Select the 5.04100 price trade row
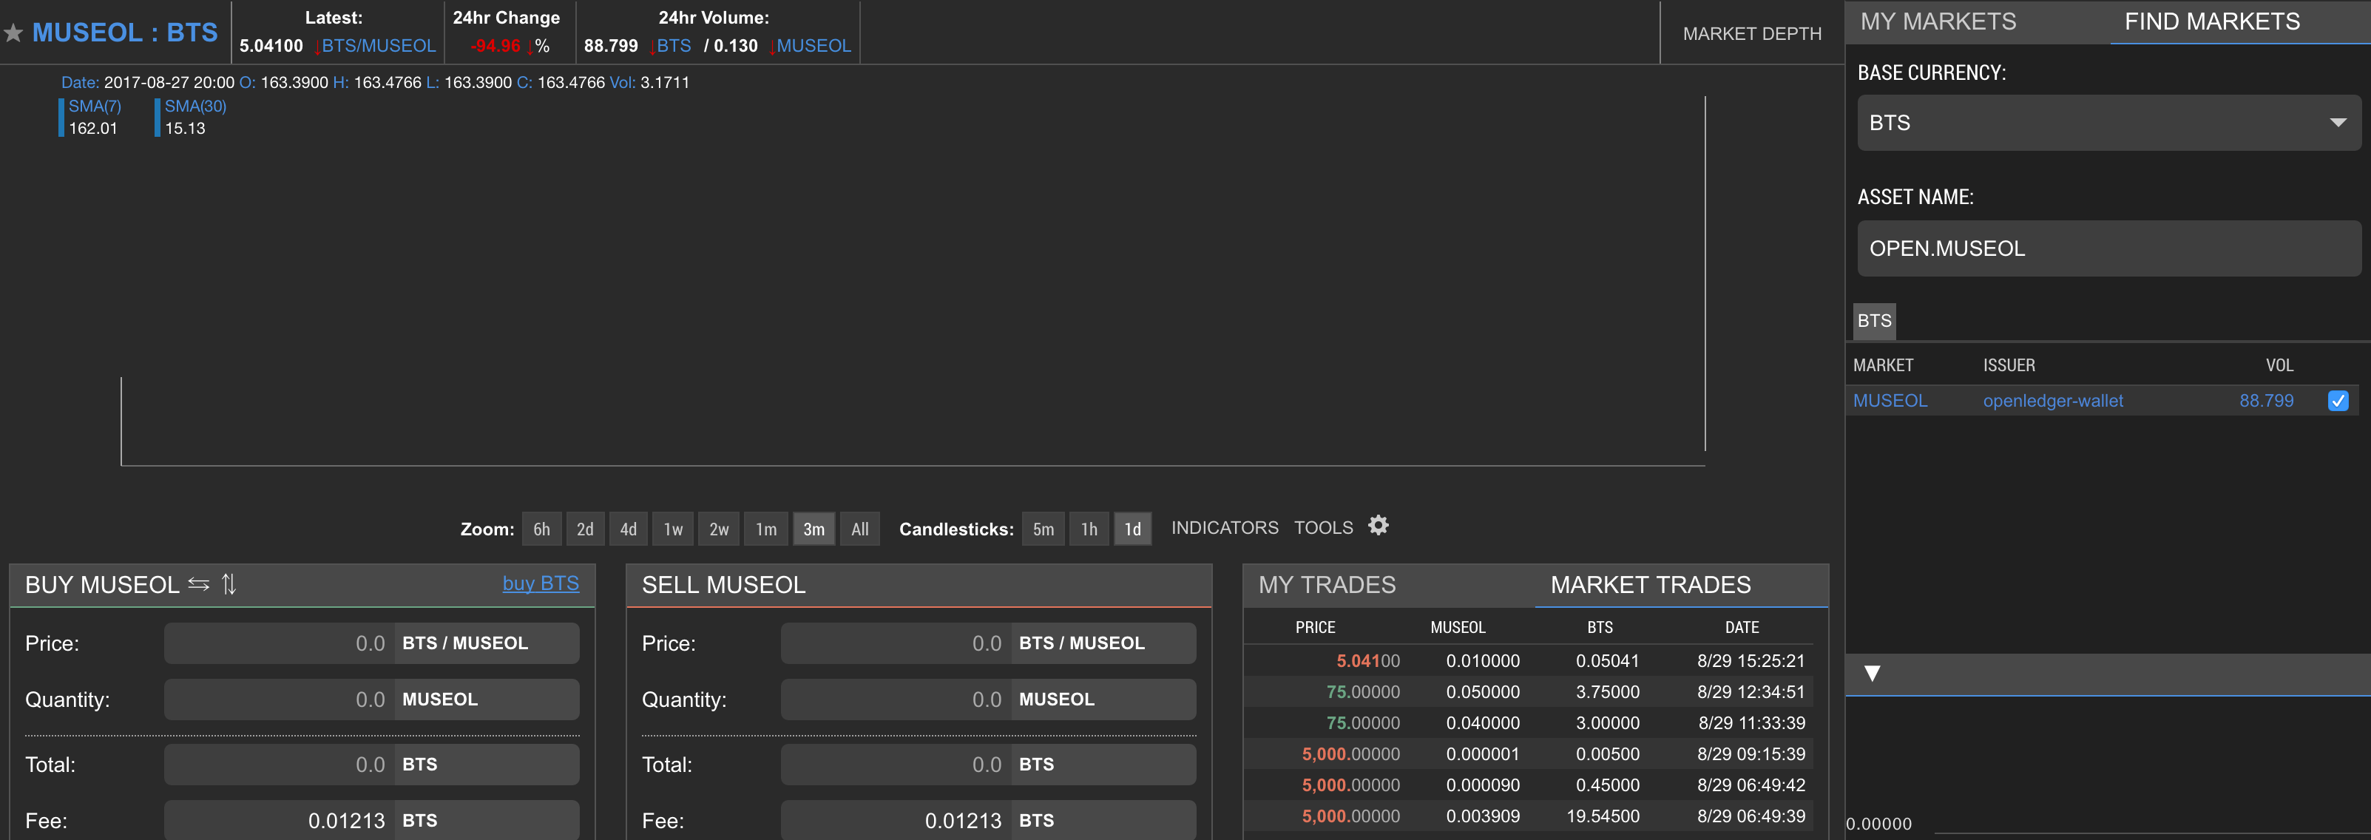 [1528, 660]
